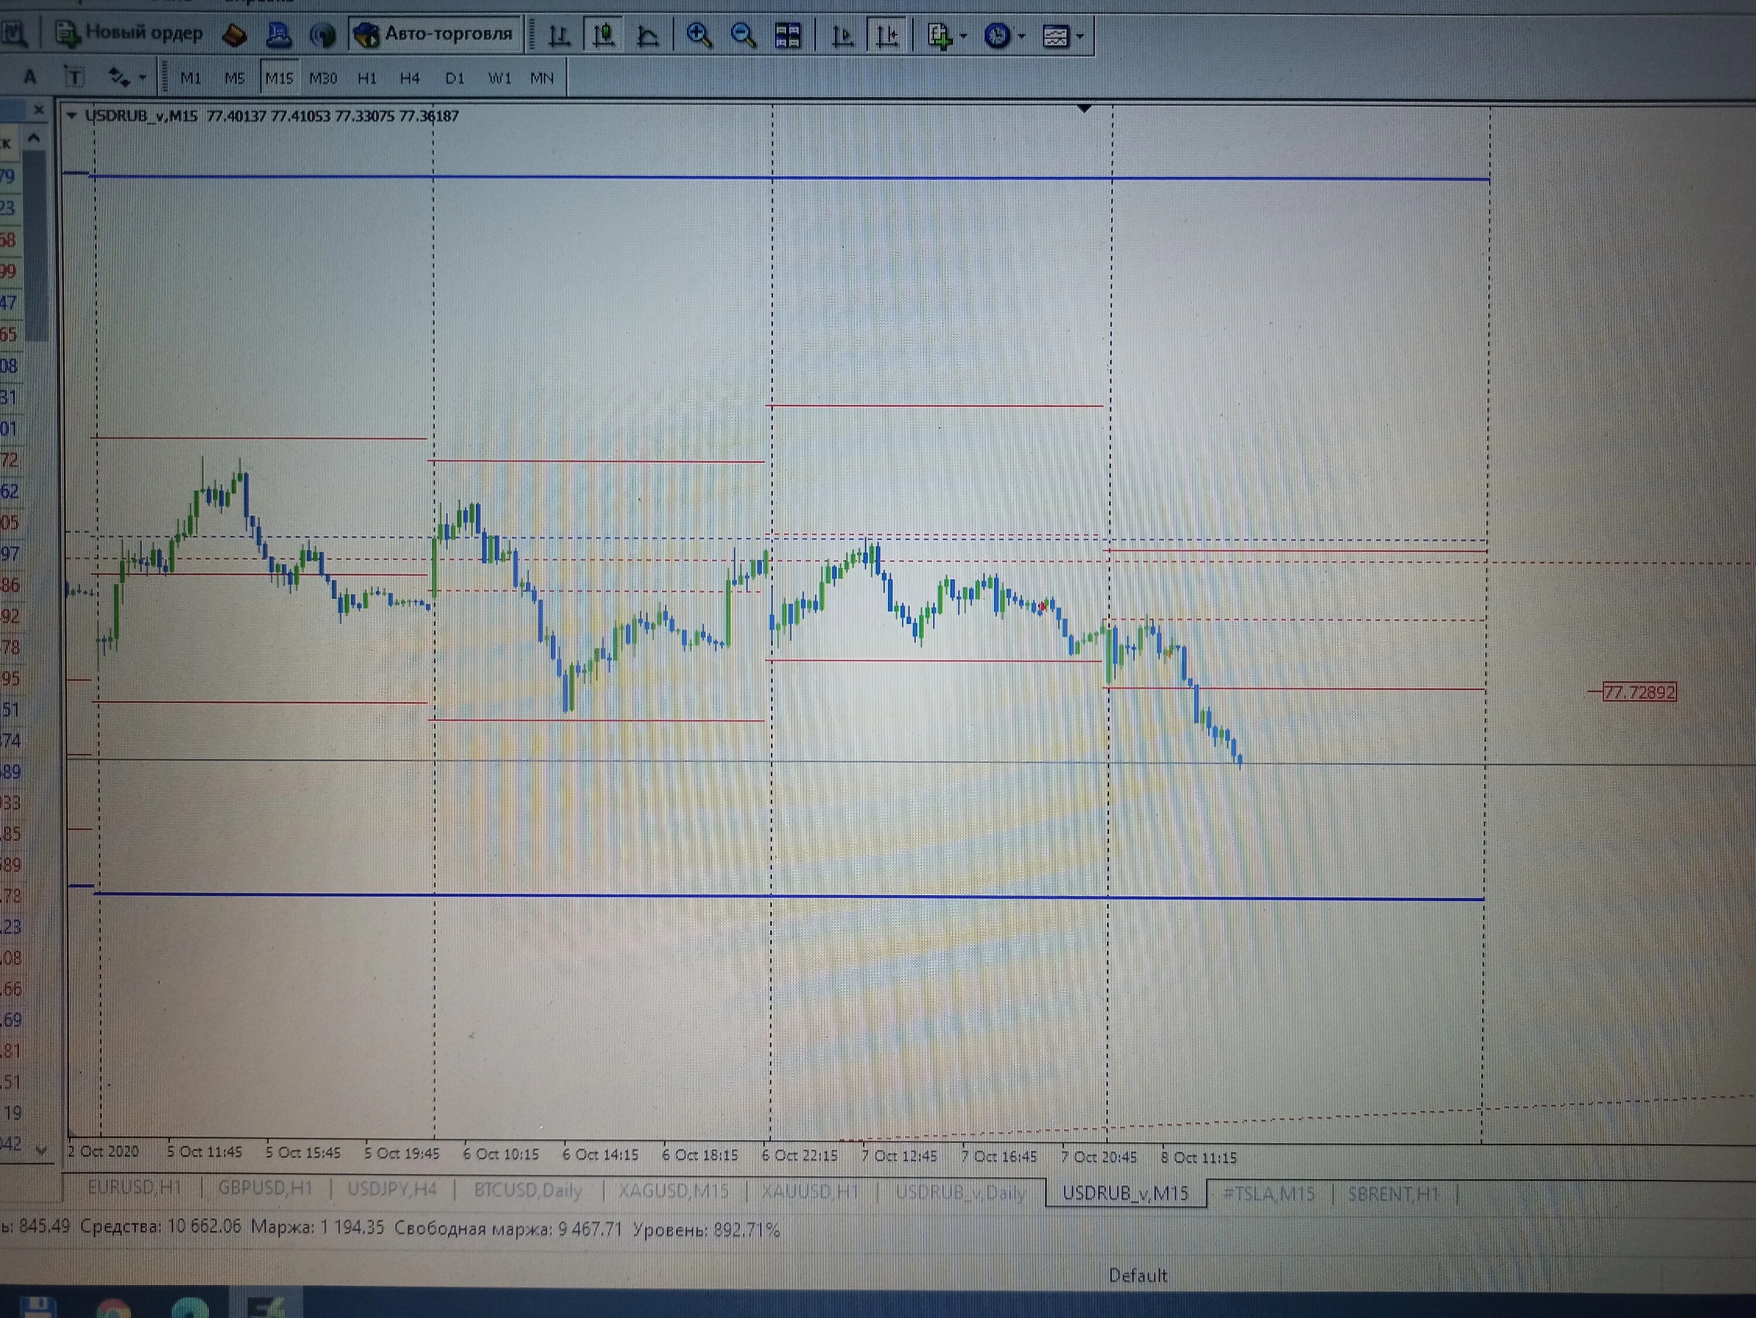This screenshot has height=1318, width=1756.
Task: Switch timeframe to H1
Action: point(367,78)
